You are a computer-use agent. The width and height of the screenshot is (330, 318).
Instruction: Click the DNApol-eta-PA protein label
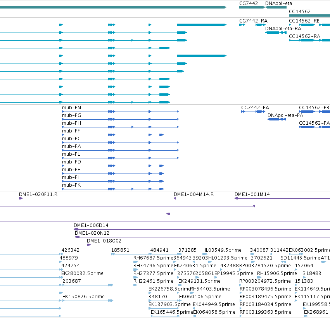(x=285, y=115)
